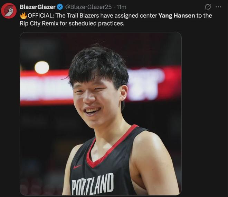Viewport: 228px width, 197px height.
Task: Click the bright arena light in photo
Action: (42, 67)
